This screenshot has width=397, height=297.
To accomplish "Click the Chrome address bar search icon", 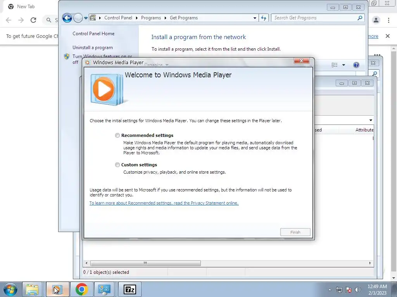I will 48,20.
